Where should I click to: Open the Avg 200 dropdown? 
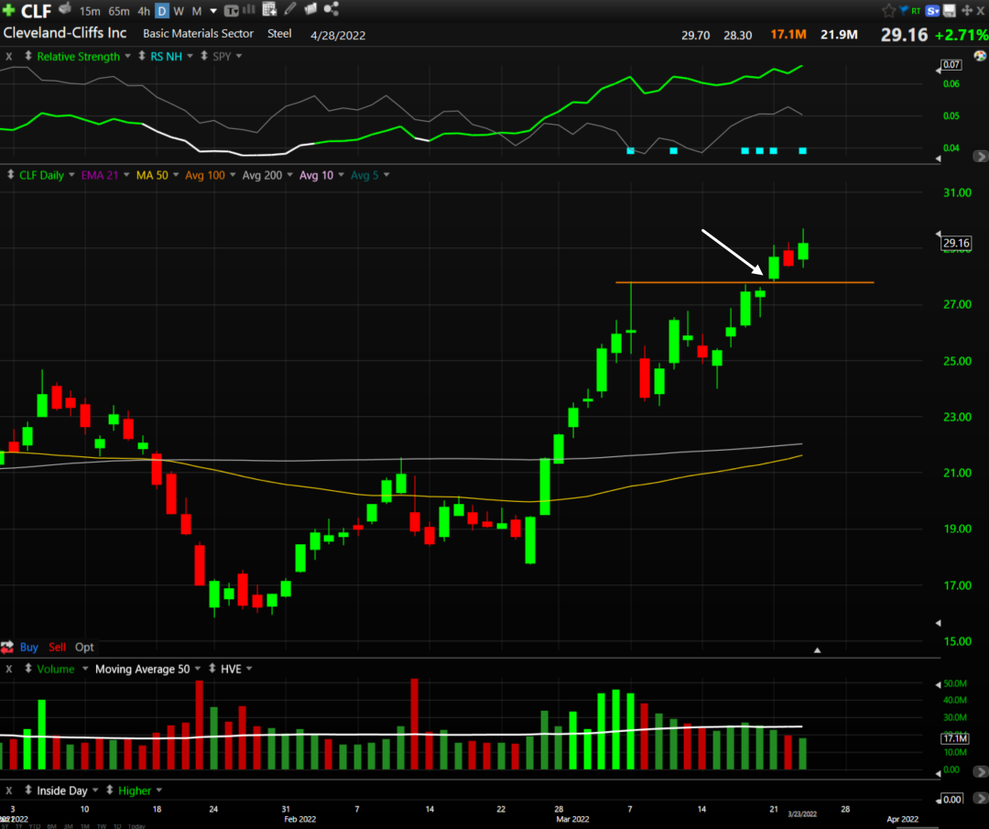pos(289,175)
